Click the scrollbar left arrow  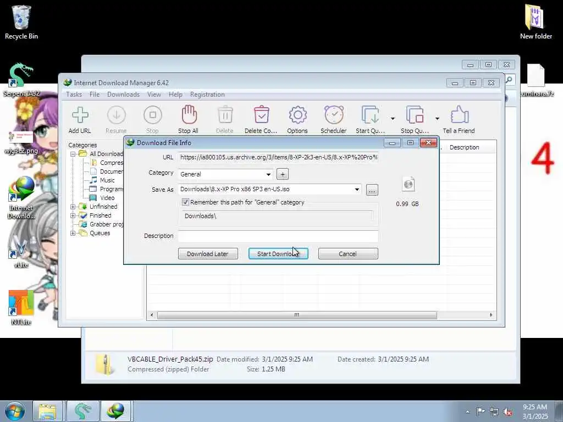click(152, 315)
